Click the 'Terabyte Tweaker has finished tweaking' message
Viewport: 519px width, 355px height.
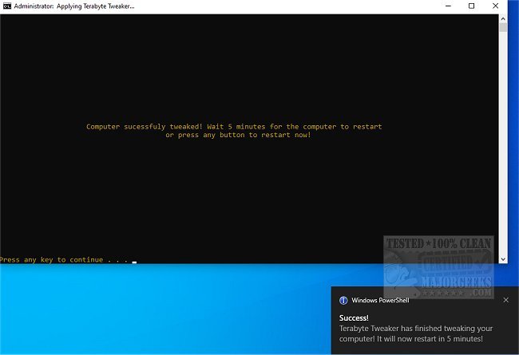coord(416,333)
